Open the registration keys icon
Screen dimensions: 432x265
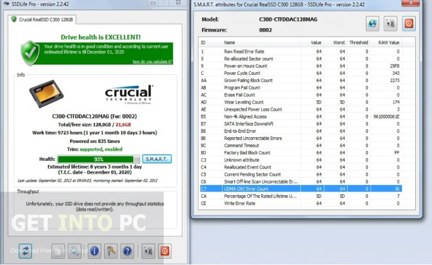(x=111, y=251)
